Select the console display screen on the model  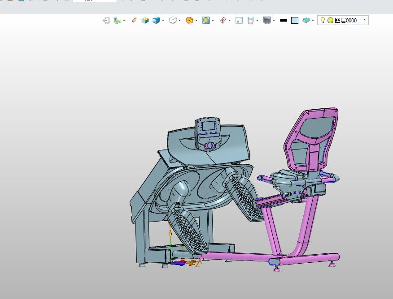(209, 126)
